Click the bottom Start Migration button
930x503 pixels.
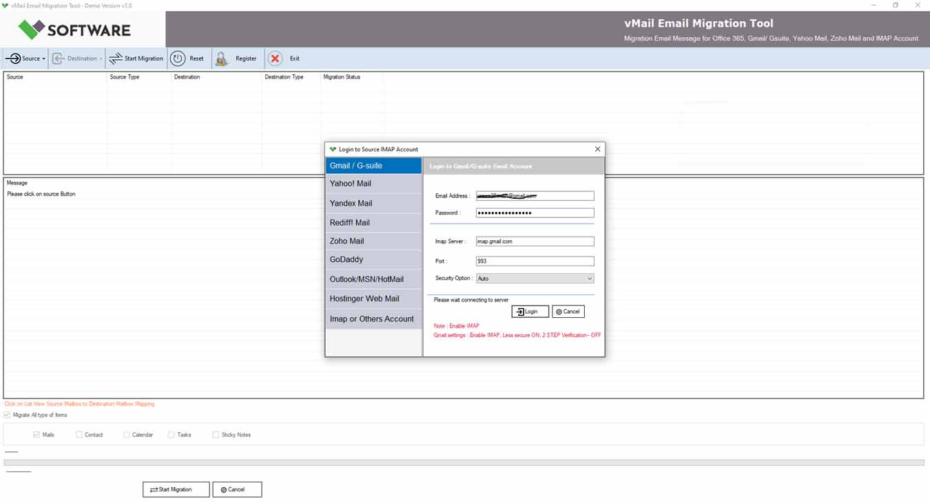coord(176,489)
